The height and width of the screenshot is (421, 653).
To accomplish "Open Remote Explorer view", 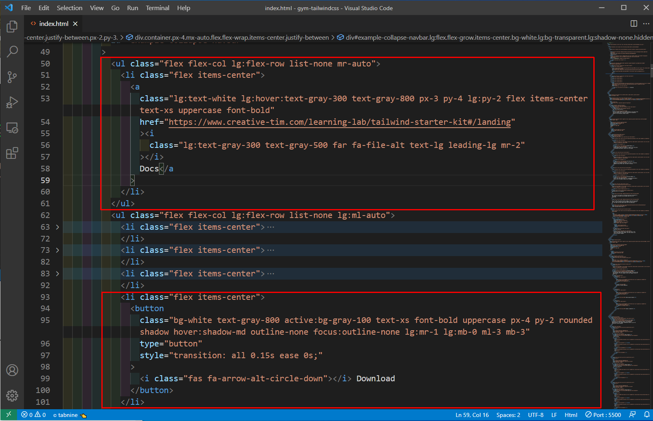I will pyautogui.click(x=12, y=128).
